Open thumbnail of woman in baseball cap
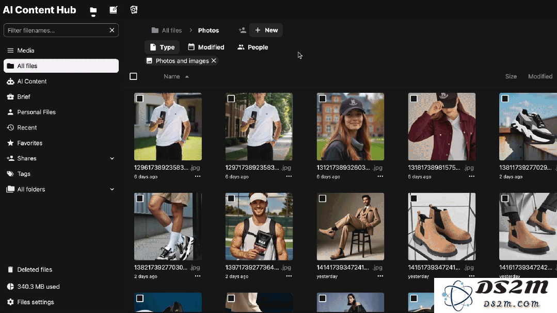557x313 pixels. coord(351,127)
